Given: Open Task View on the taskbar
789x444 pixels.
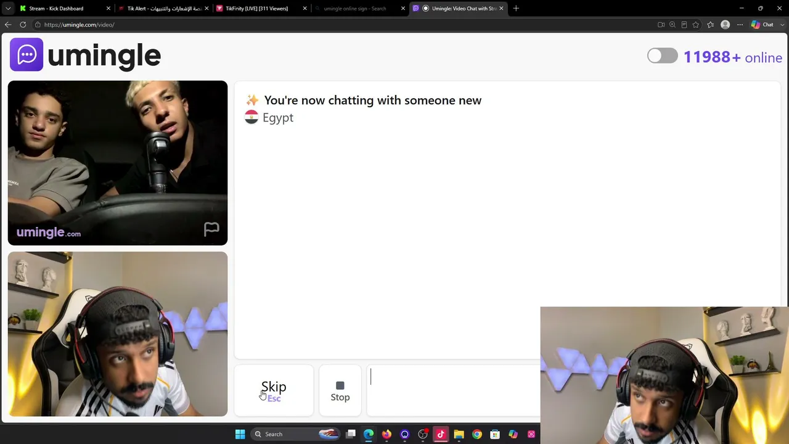Looking at the screenshot, I should pyautogui.click(x=351, y=434).
